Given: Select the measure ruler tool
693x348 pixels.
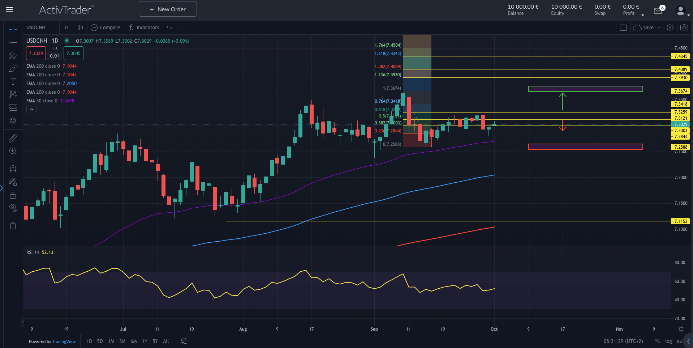Looking at the screenshot, I should (x=13, y=138).
